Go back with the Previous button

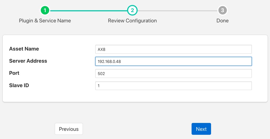pos(69,129)
